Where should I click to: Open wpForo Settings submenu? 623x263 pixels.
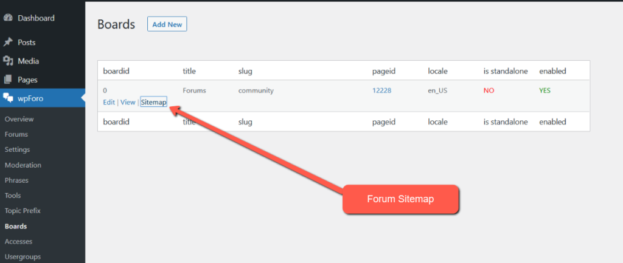[x=17, y=149]
